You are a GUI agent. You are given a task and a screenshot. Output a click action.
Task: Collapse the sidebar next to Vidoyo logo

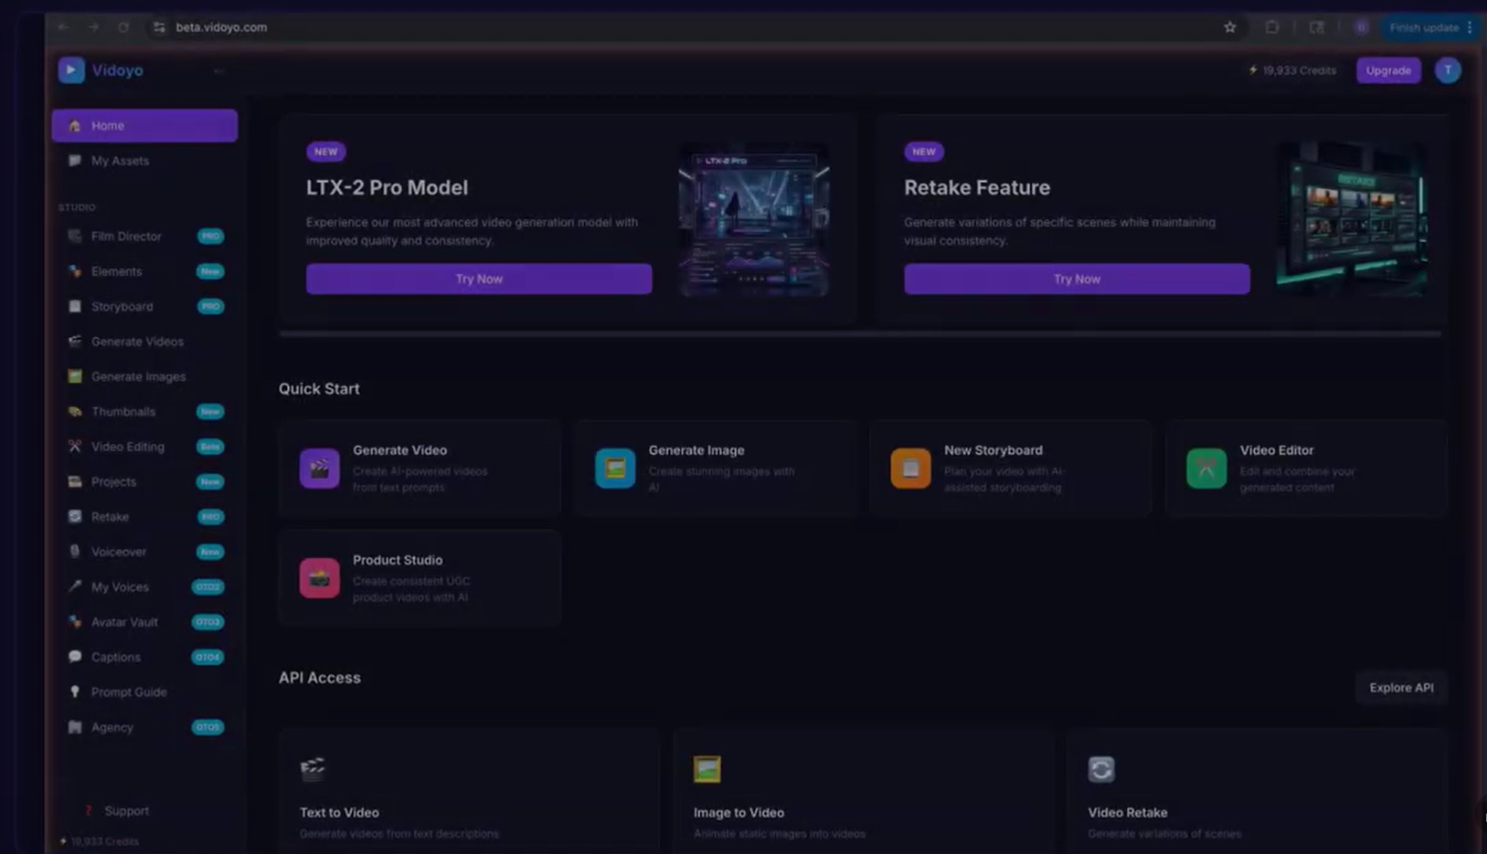click(x=218, y=70)
